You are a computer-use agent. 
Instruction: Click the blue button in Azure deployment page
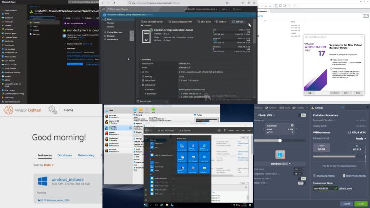pos(75,64)
